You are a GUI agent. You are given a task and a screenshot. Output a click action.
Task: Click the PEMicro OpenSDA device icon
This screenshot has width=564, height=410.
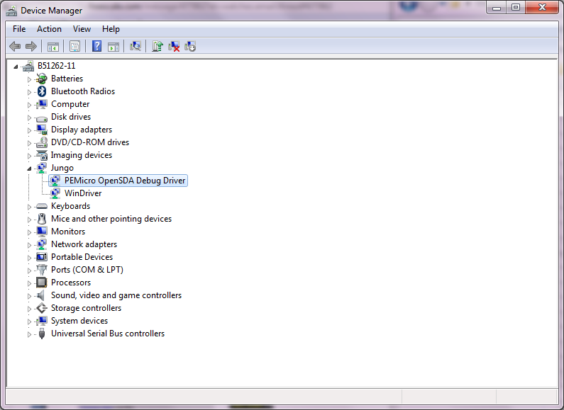point(55,181)
